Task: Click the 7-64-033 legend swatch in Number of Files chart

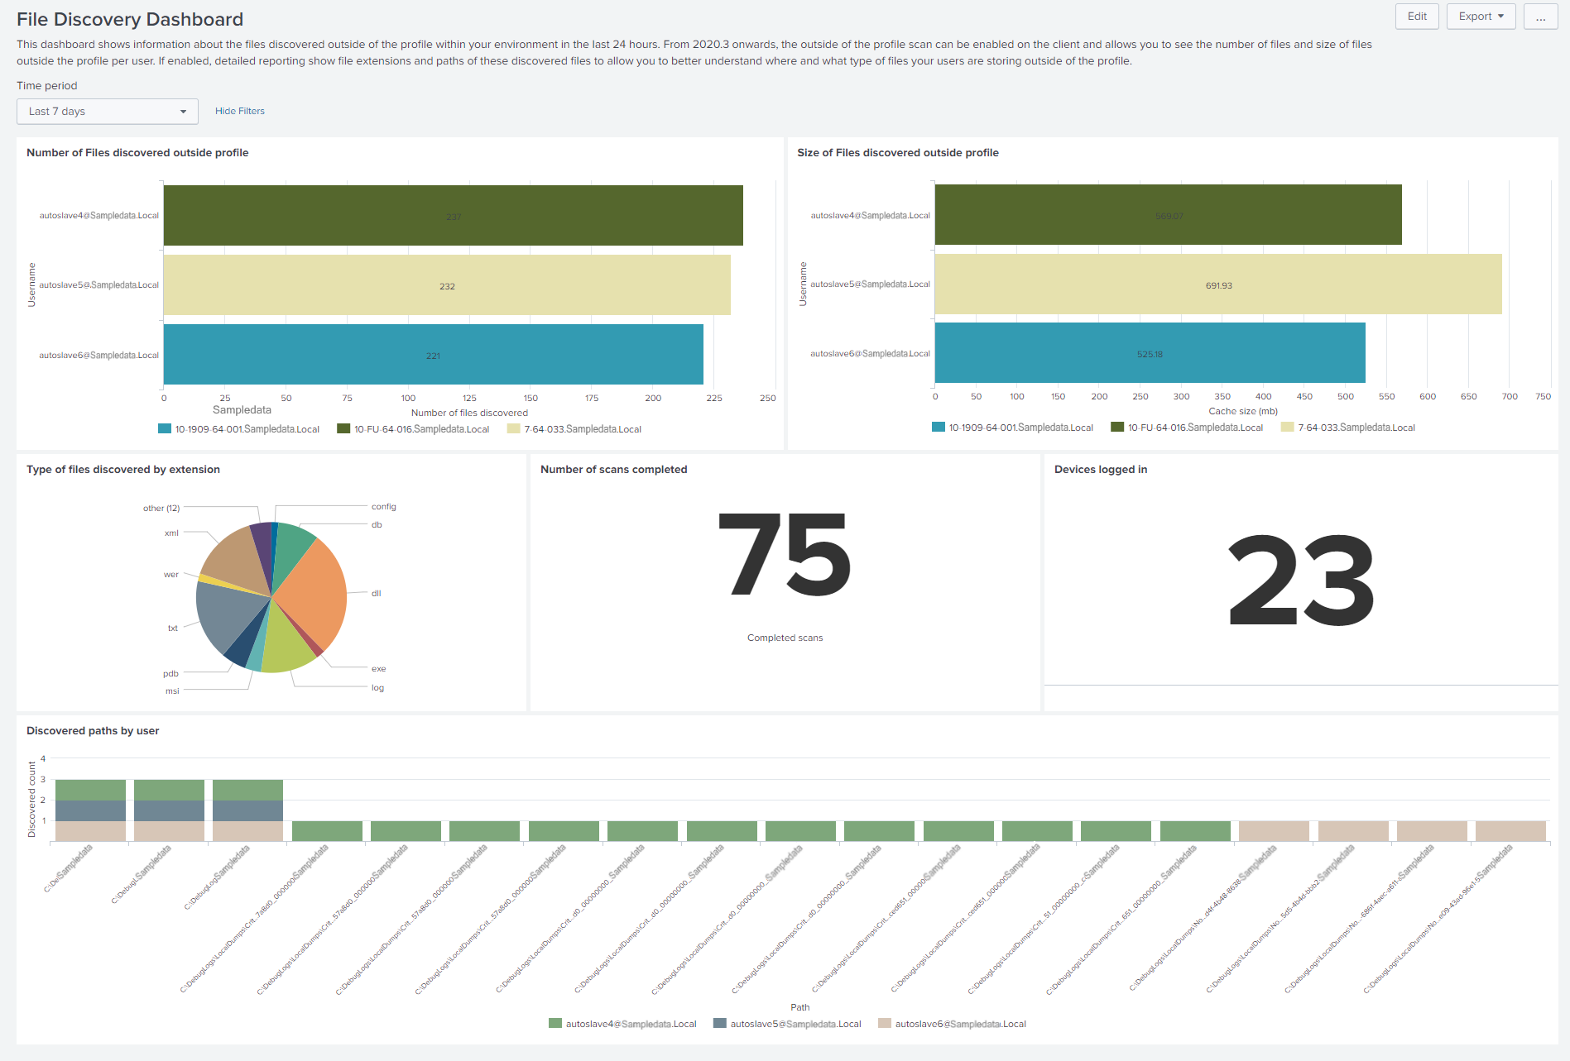Action: pos(514,429)
